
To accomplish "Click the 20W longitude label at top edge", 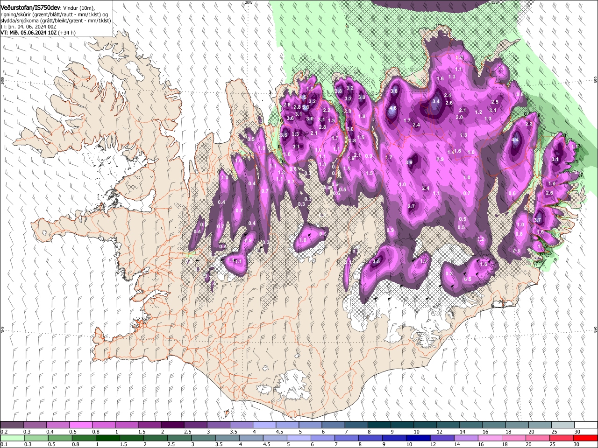I will click(x=248, y=2).
